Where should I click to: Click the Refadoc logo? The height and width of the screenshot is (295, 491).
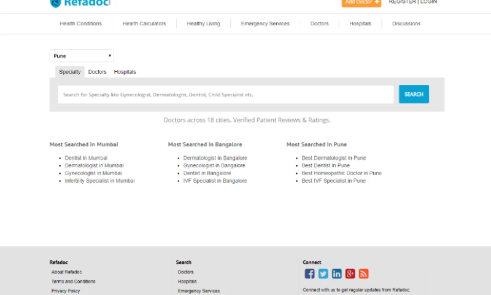click(x=80, y=3)
